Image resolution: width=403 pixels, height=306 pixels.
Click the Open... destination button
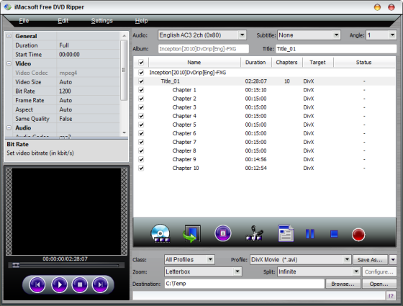coord(379,284)
